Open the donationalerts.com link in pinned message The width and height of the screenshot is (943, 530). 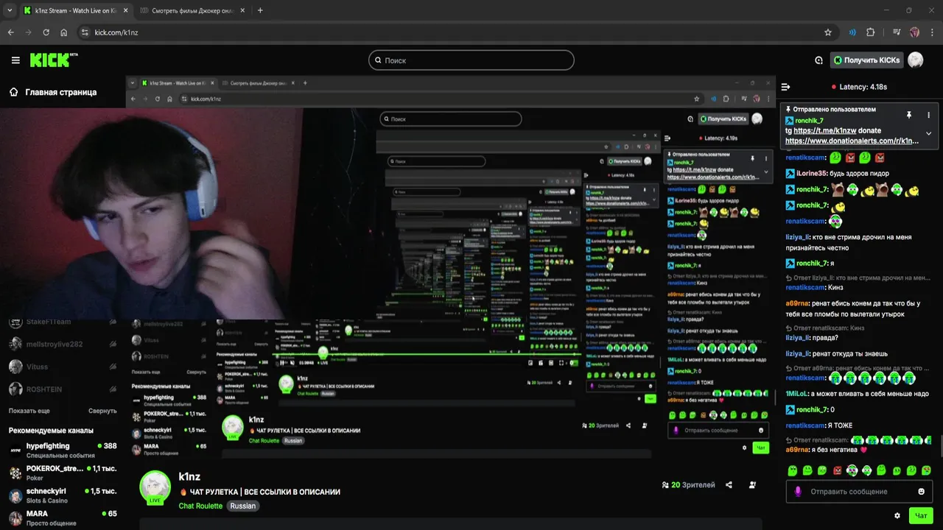click(852, 141)
